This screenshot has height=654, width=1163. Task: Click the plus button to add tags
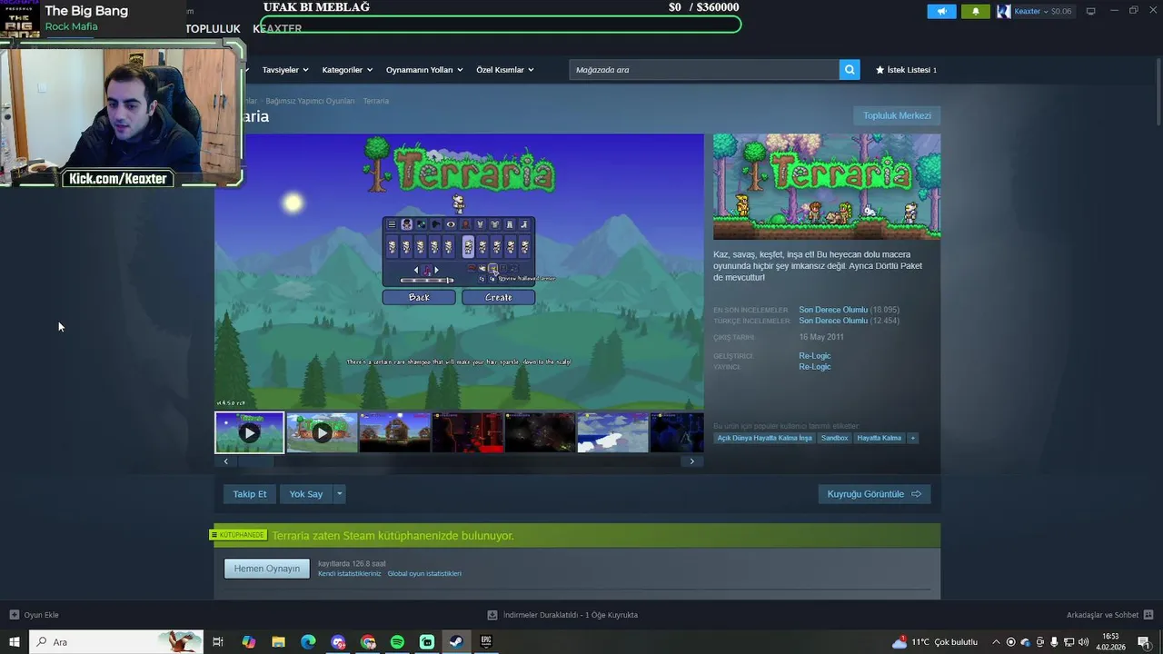click(913, 438)
